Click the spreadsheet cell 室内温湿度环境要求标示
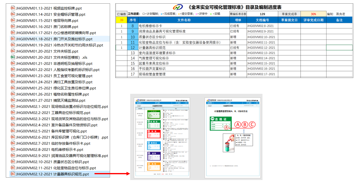 coord(184,53)
